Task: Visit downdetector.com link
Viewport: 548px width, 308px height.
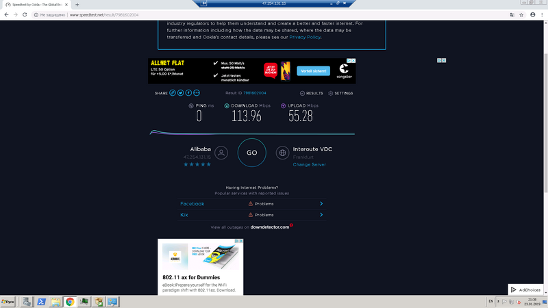Action: tap(270, 227)
